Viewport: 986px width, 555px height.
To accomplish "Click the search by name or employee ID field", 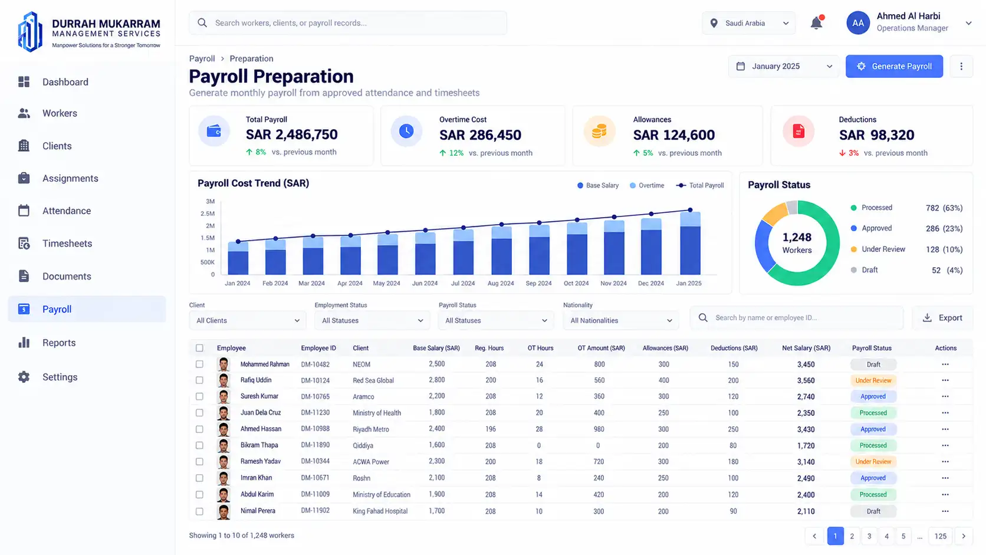I will 797,317.
